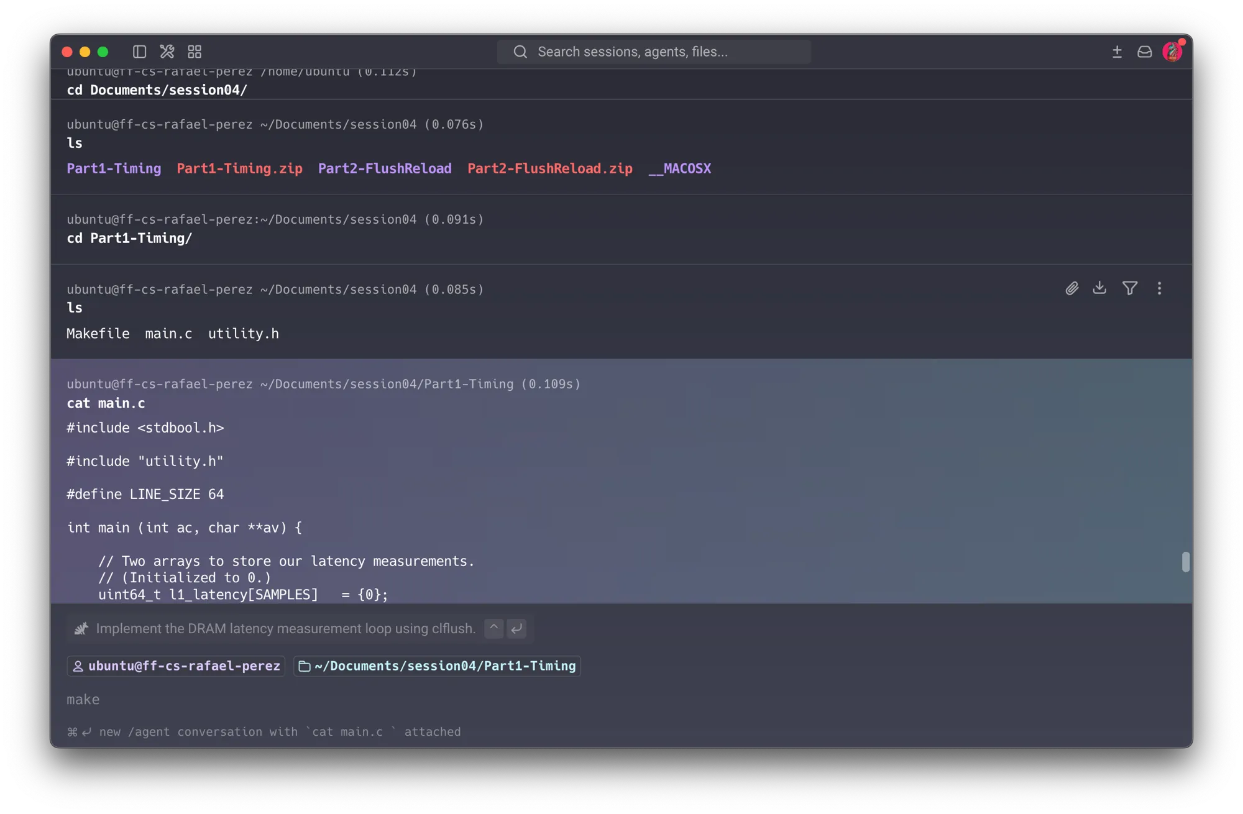Click the return key hint button
The image size is (1243, 814).
pyautogui.click(x=516, y=628)
